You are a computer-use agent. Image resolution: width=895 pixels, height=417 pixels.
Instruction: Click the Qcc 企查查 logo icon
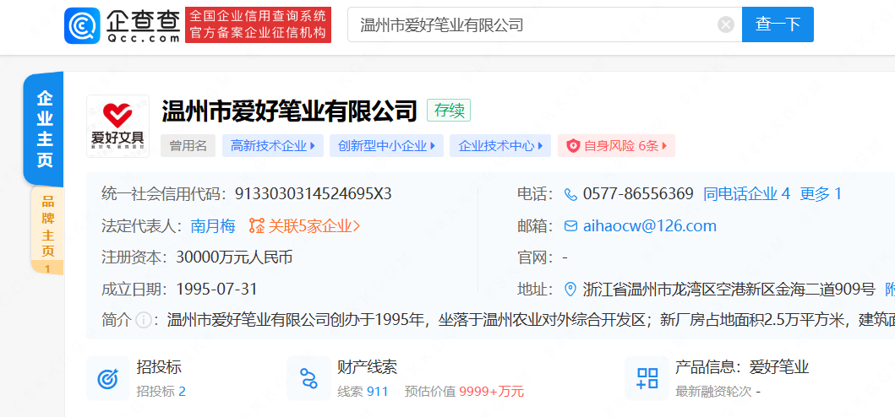(83, 25)
